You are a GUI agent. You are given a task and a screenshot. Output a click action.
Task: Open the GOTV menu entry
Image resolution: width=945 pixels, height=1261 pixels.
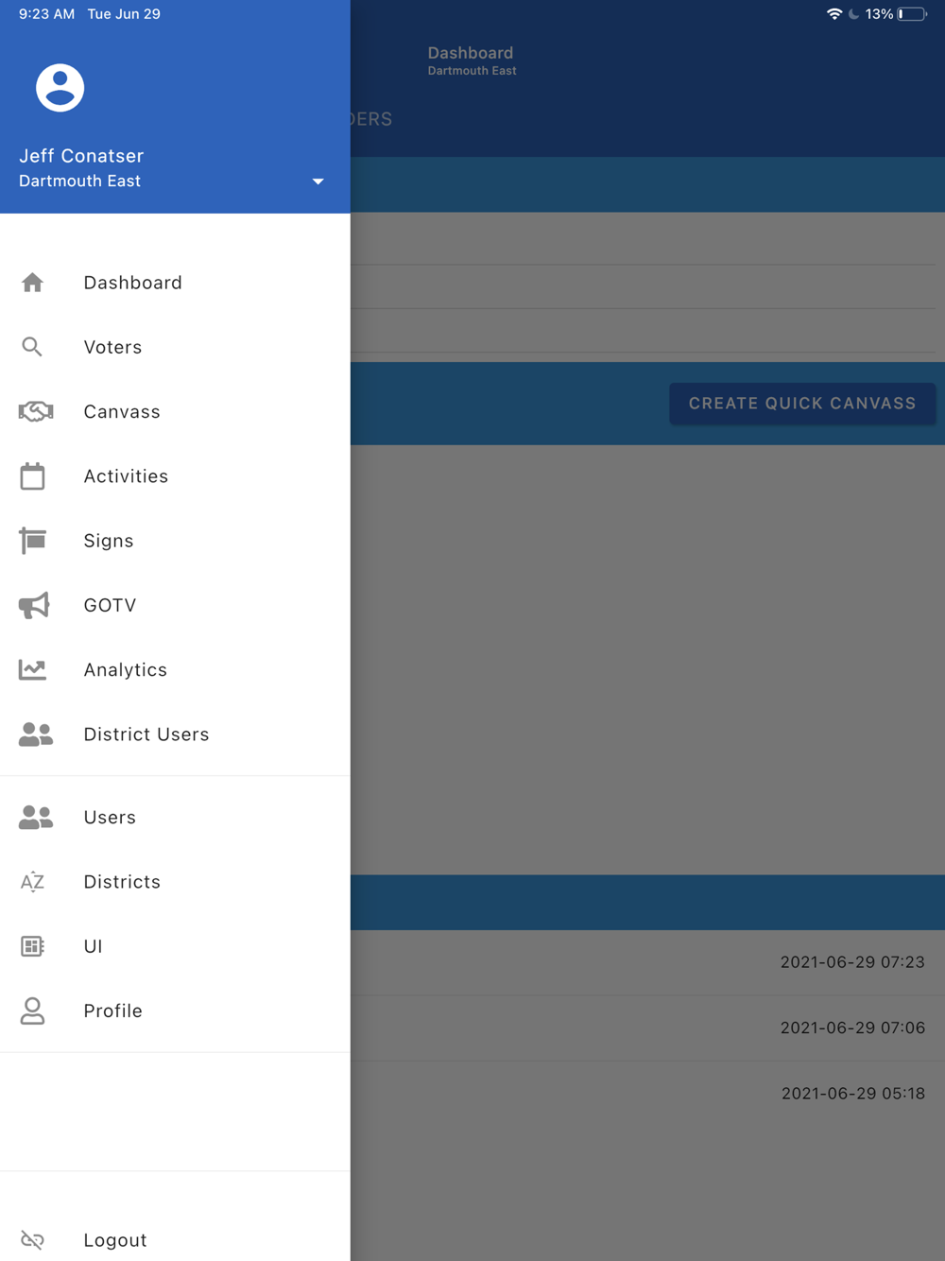(110, 605)
